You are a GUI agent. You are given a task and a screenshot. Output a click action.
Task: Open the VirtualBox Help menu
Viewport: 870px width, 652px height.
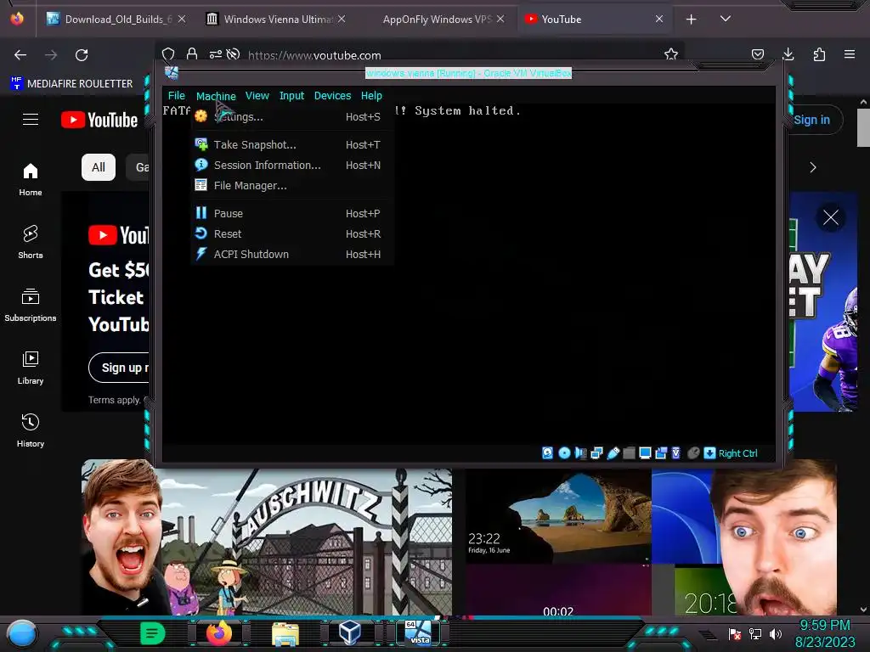(371, 95)
